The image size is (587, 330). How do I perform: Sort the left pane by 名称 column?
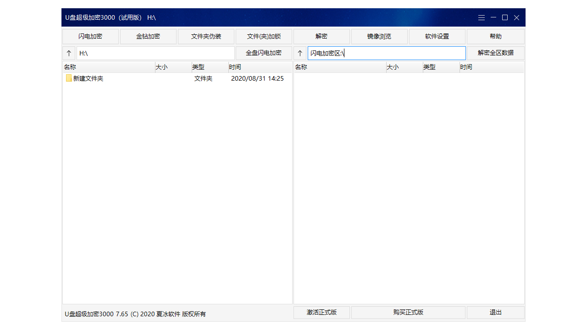point(109,67)
